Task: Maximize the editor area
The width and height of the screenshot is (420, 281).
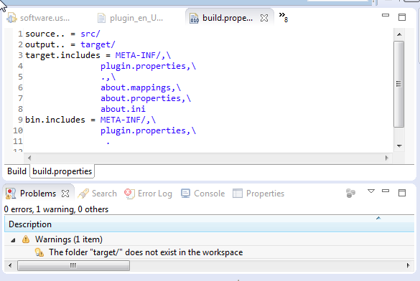Action: click(x=402, y=17)
